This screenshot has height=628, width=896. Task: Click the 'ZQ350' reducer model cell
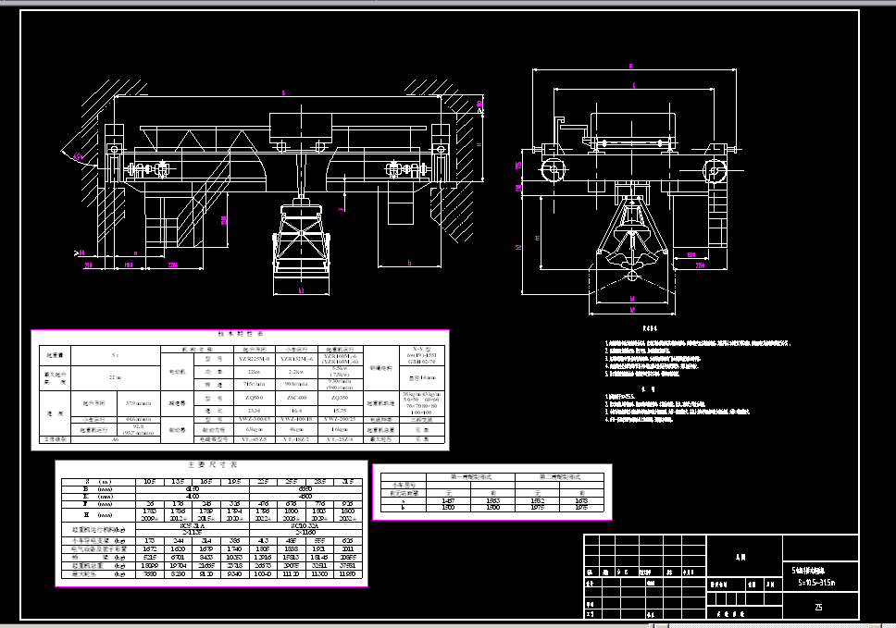tap(340, 398)
